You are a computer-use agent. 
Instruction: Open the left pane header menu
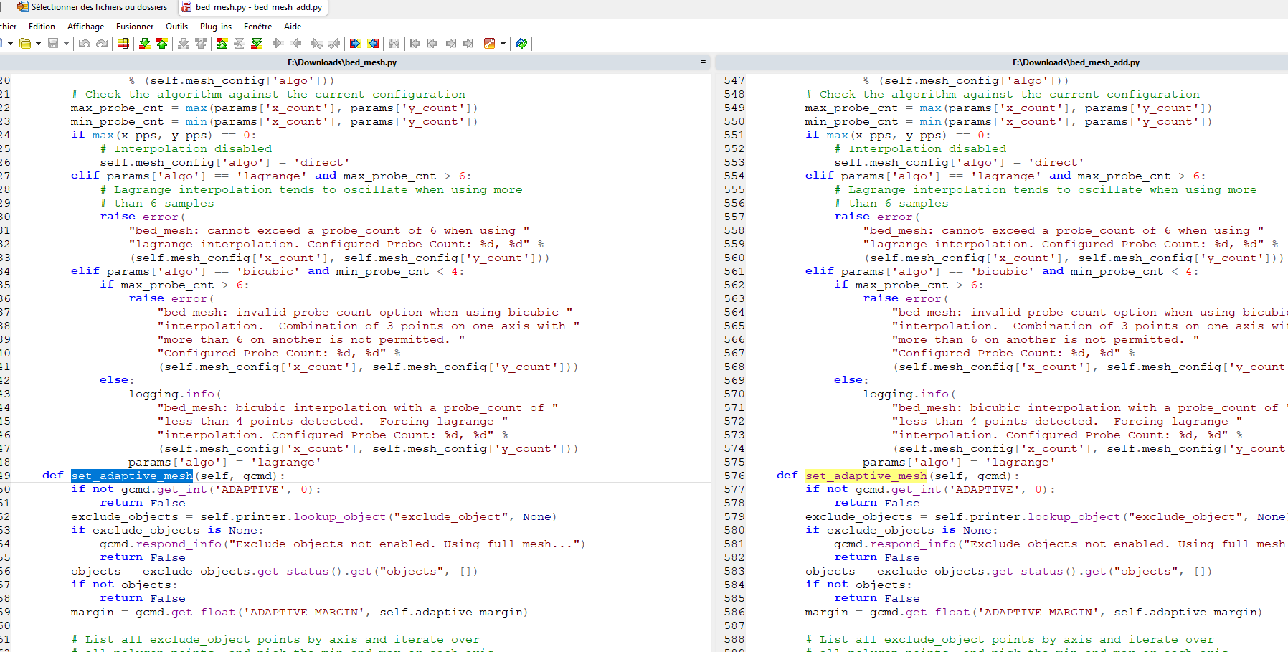tap(703, 62)
